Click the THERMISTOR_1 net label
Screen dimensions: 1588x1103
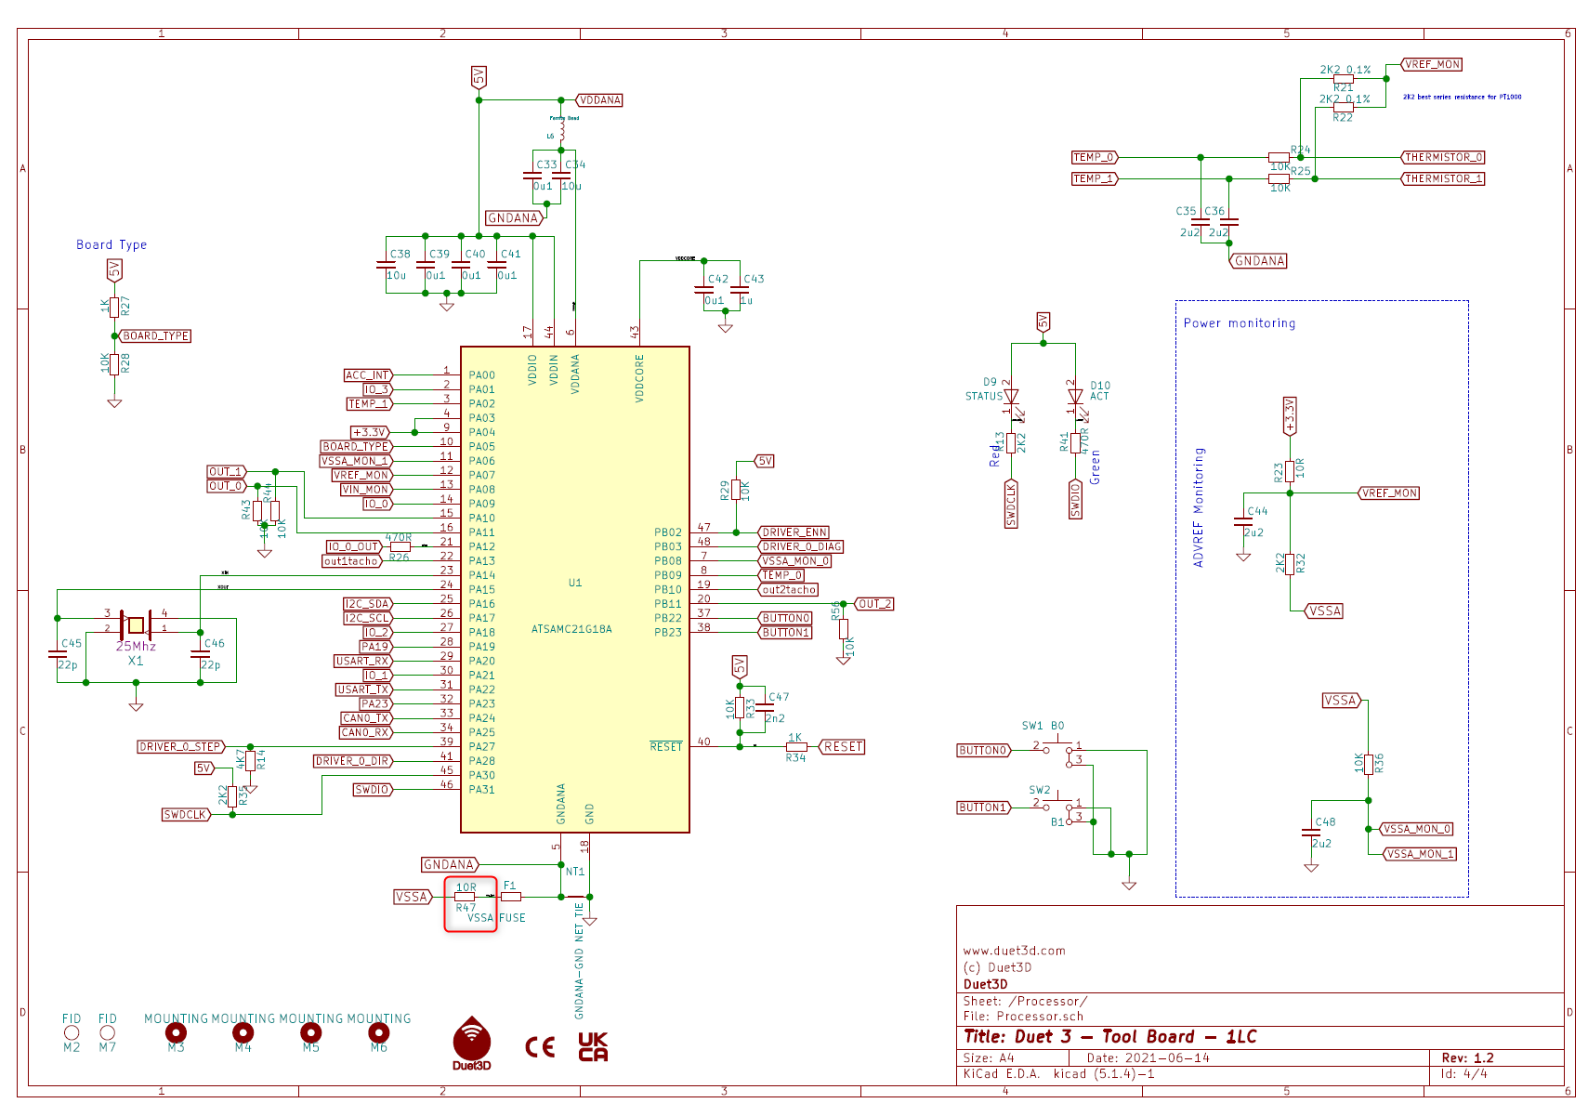pos(1443,178)
